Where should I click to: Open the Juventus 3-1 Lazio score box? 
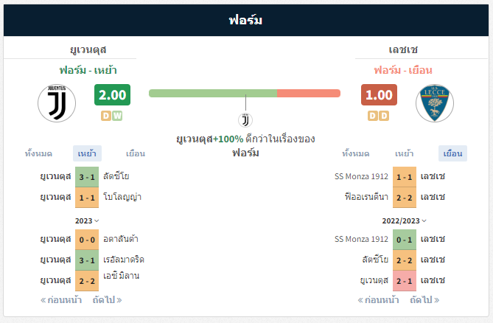click(87, 177)
